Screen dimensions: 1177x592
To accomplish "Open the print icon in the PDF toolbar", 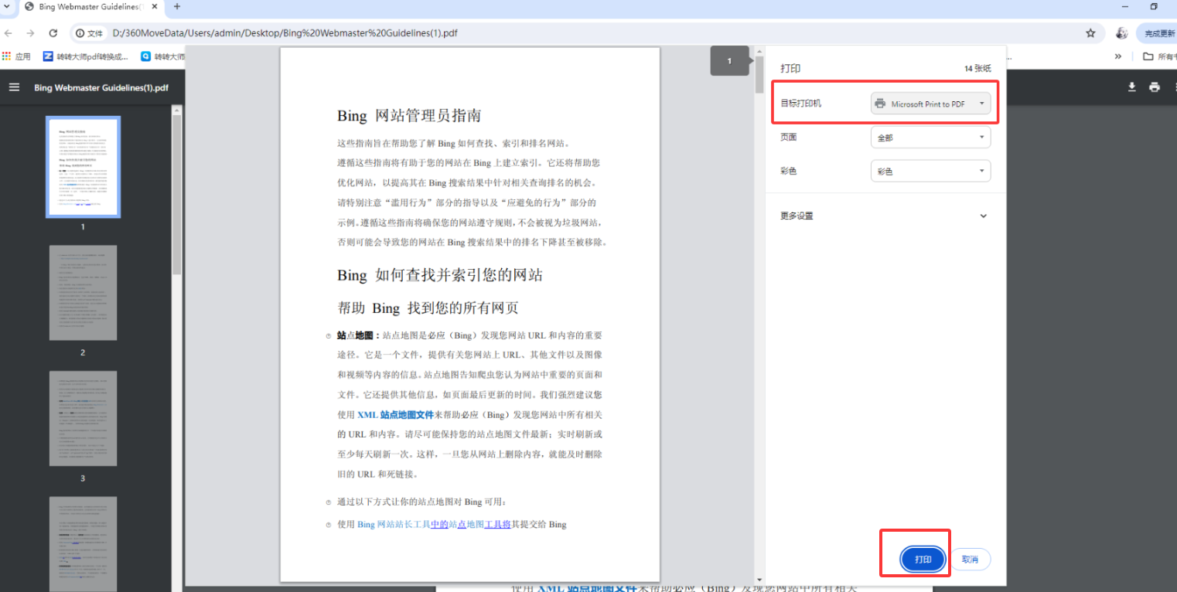I will coord(1155,87).
